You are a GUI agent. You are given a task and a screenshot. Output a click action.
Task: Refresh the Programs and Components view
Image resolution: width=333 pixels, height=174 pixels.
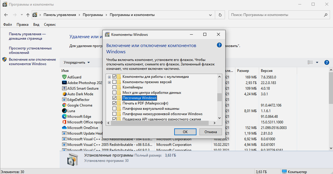tap(220, 15)
